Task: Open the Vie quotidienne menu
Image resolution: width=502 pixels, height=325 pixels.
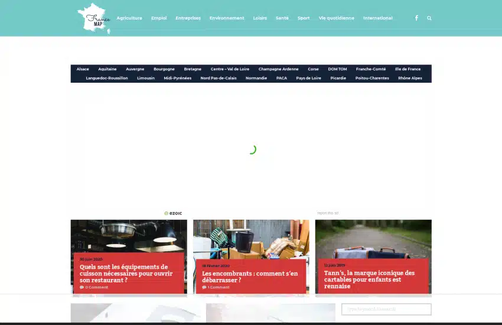Action: tap(337, 18)
